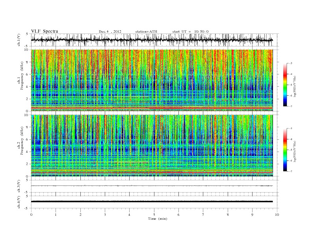Viewport: 312px width, 241px height.
Task: Click the "-7" label on ch.1 colorbar
Action: tap(290, 106)
